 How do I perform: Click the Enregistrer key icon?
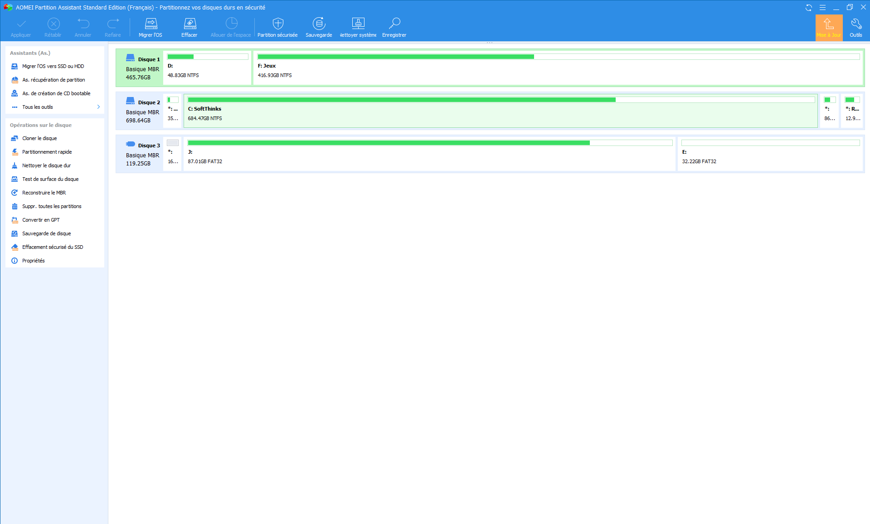click(x=394, y=24)
